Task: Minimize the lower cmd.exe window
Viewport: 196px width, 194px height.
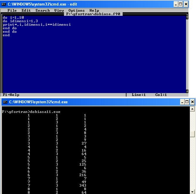Action: [x=182, y=102]
